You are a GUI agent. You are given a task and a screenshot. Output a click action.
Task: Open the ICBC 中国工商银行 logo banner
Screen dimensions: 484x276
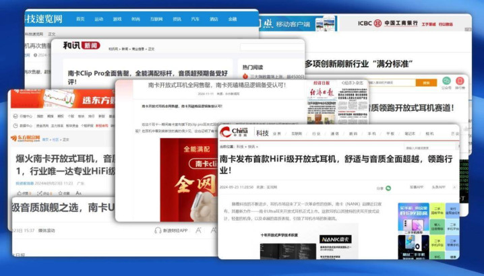388,24
